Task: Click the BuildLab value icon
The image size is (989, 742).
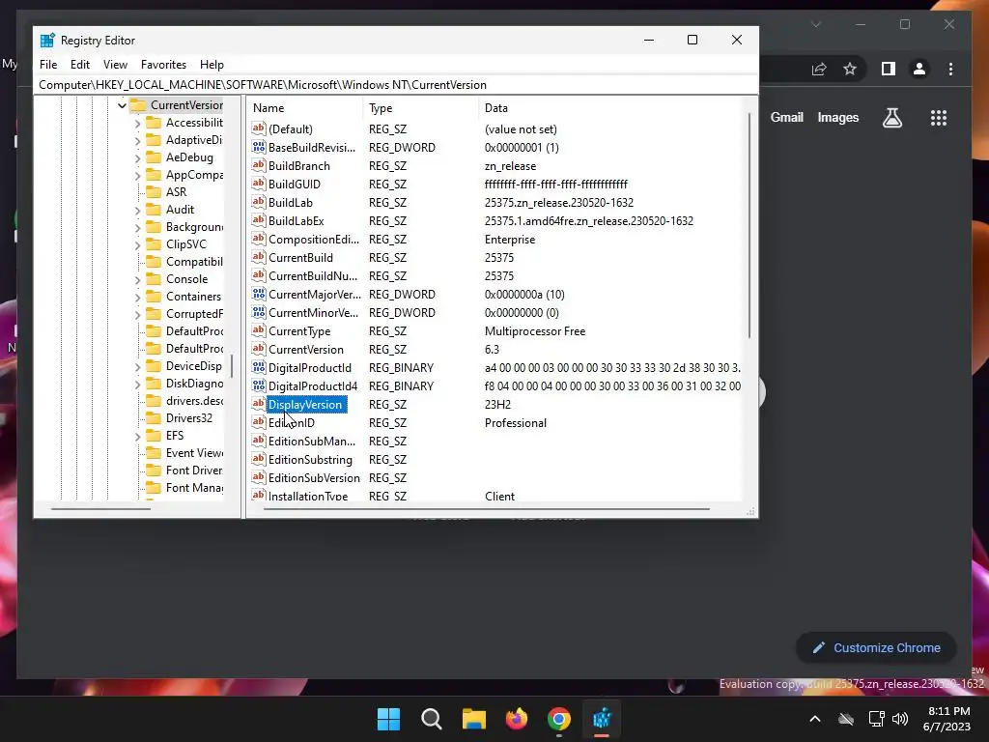Action: 259,202
